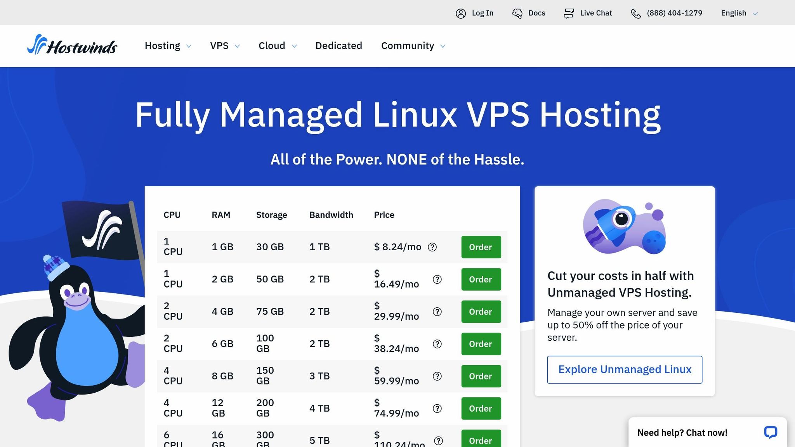This screenshot has width=795, height=447.
Task: Click the question mark beside the $29.99/mo price
Action: pos(437,312)
